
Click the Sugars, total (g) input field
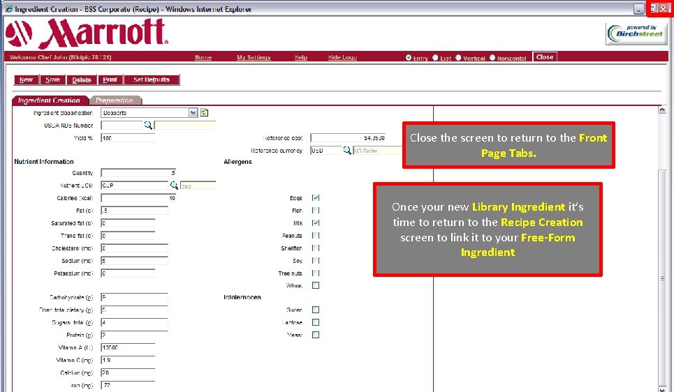(x=135, y=322)
